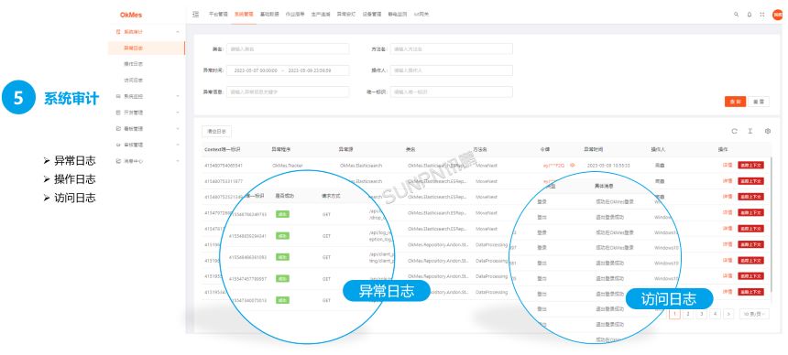This screenshot has height=355, width=788.
Task: Expand the 看板管理 menu chevron
Action: click(x=178, y=128)
